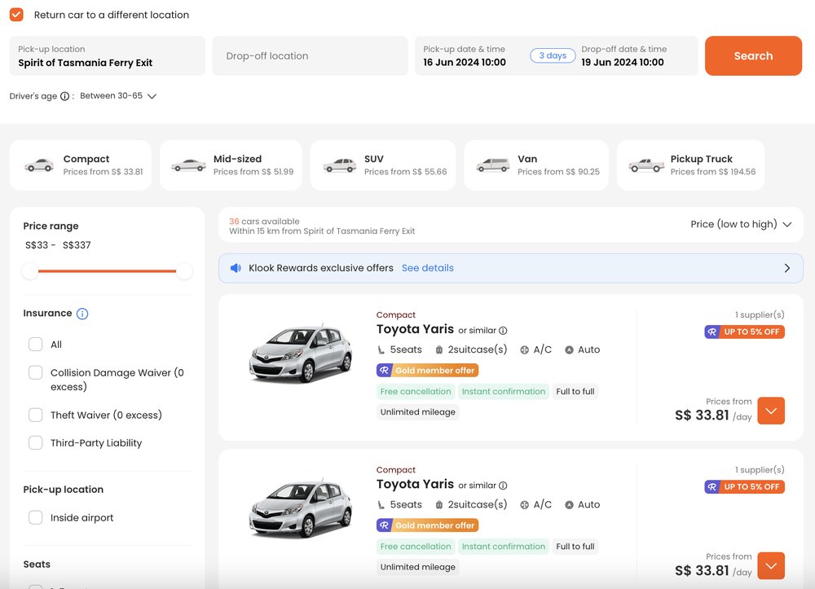
Task: Enable the Collision Damage Waiver filter
Action: [x=36, y=371]
